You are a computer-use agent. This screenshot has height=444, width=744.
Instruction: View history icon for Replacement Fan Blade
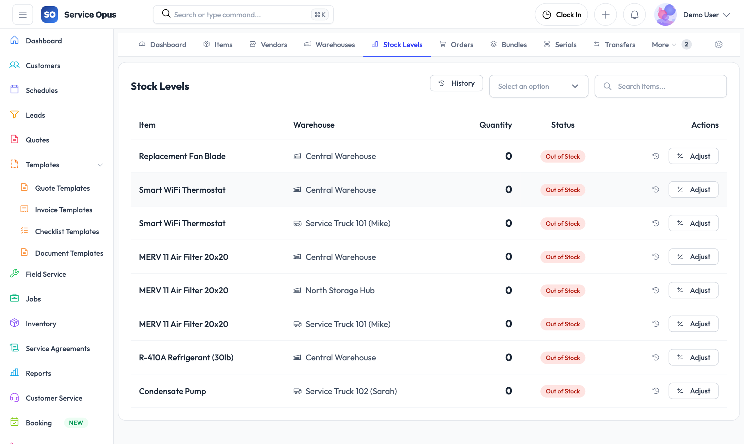(x=655, y=156)
